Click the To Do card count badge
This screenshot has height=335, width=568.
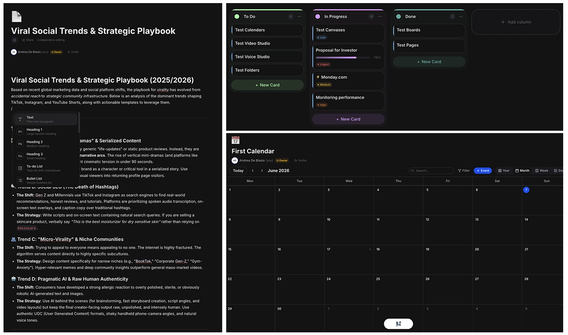click(x=290, y=17)
